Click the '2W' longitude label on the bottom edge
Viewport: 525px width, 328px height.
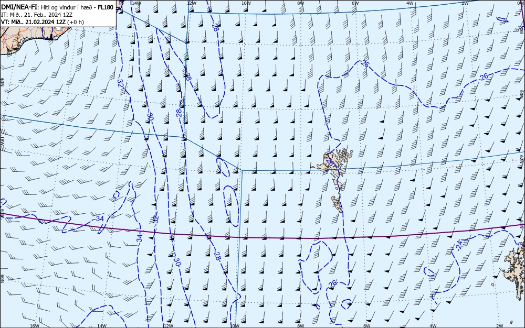click(x=500, y=326)
